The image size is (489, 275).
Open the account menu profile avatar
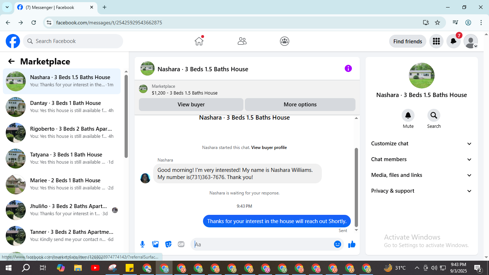[x=471, y=41]
